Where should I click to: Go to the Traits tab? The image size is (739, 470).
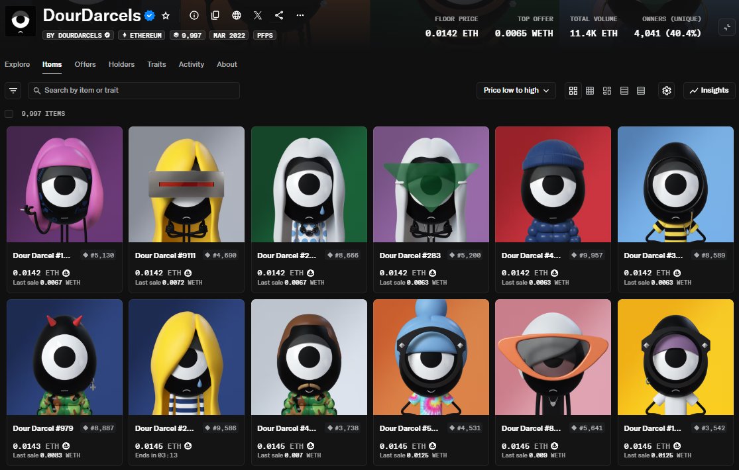[156, 64]
